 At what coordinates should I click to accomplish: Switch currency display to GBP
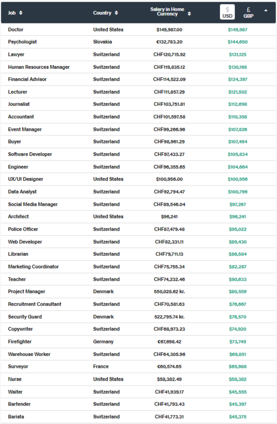pos(249,12)
